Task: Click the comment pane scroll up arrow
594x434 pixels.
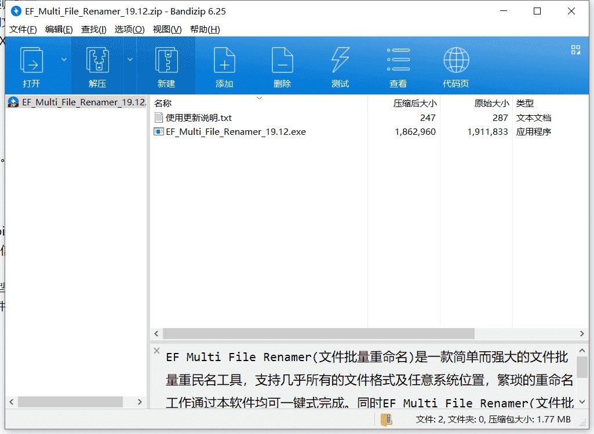Action: pos(582,351)
